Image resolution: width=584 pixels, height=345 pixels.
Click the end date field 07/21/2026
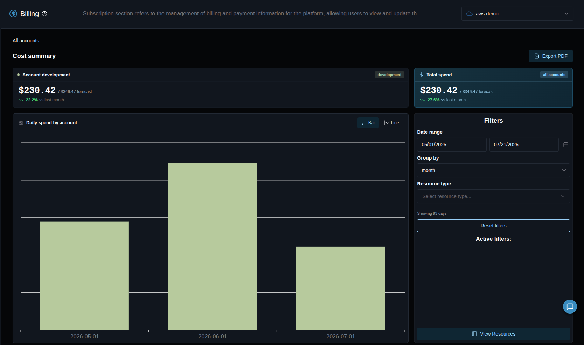tap(524, 145)
